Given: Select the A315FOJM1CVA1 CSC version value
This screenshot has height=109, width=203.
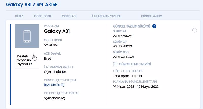Looking at the screenshot, I should 124,57.
